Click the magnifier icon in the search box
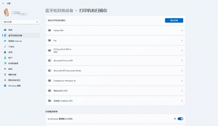This screenshot has width=218, height=126. [37, 22]
